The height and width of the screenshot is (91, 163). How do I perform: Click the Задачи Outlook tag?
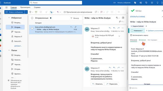click(137, 26)
